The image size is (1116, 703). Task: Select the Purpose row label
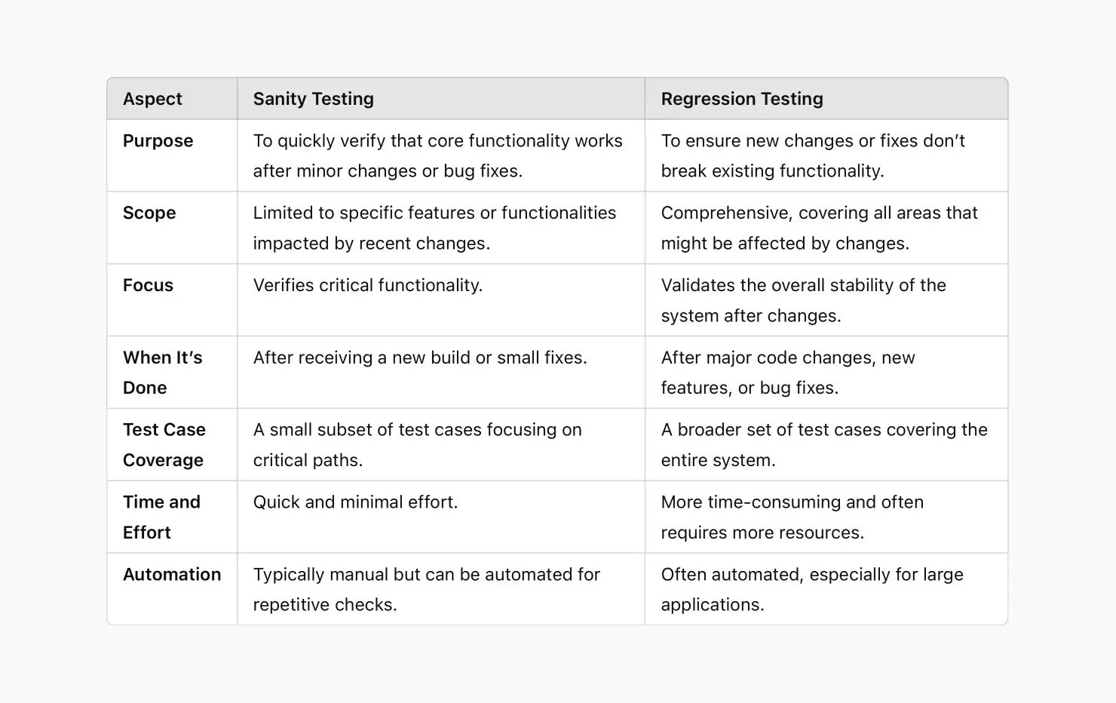158,141
